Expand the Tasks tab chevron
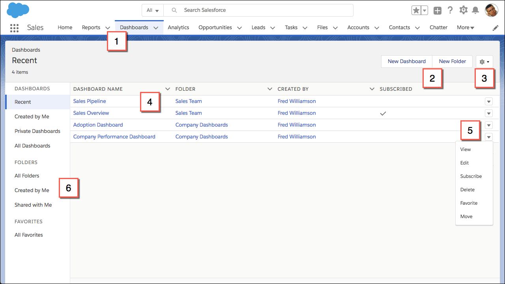 tap(305, 28)
